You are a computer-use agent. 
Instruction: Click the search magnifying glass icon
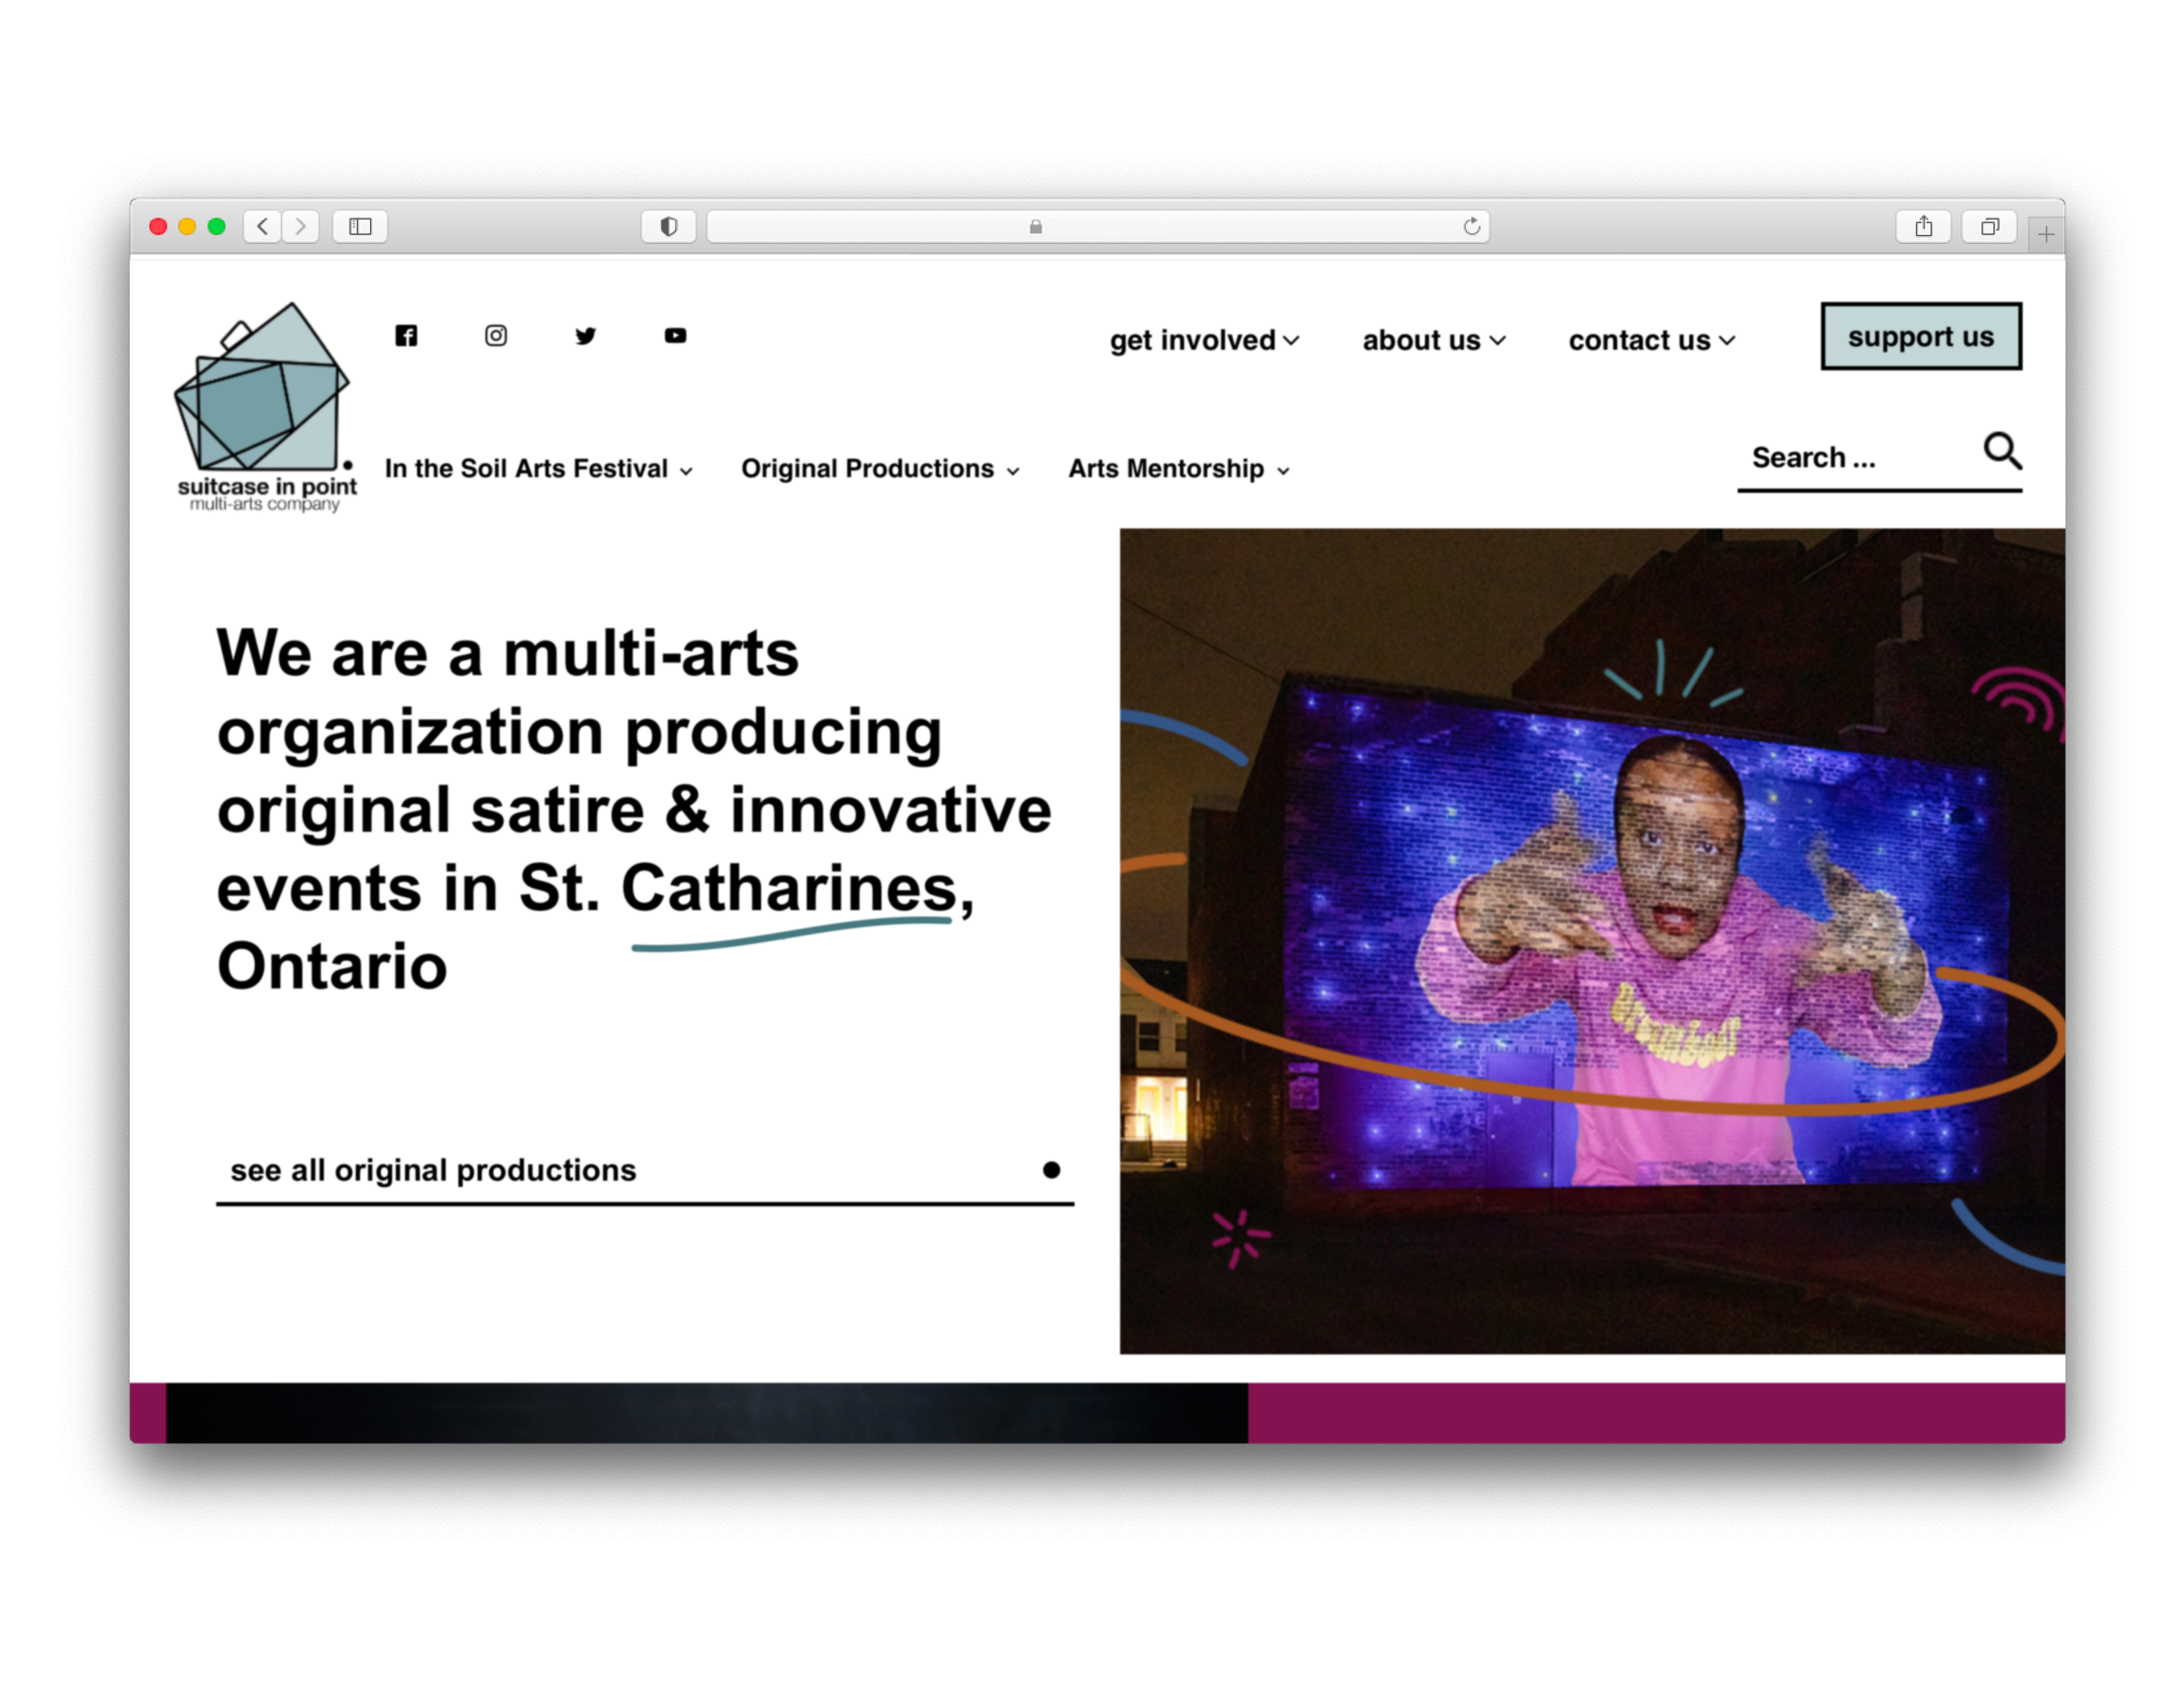[2002, 452]
